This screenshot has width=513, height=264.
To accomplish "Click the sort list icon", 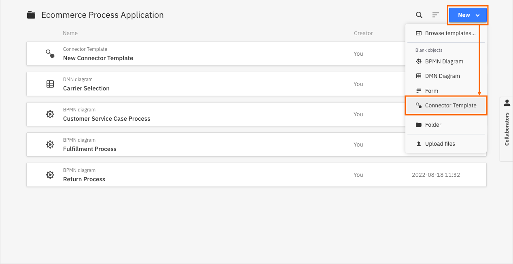I will 435,15.
